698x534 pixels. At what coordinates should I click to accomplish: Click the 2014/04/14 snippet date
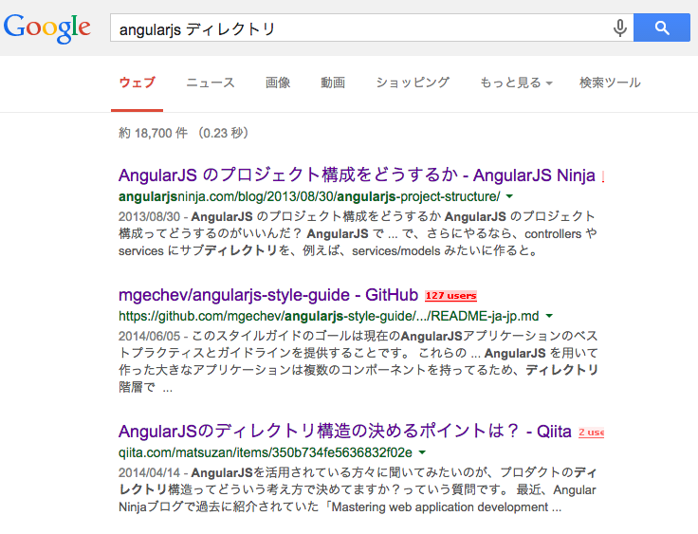[x=149, y=472]
